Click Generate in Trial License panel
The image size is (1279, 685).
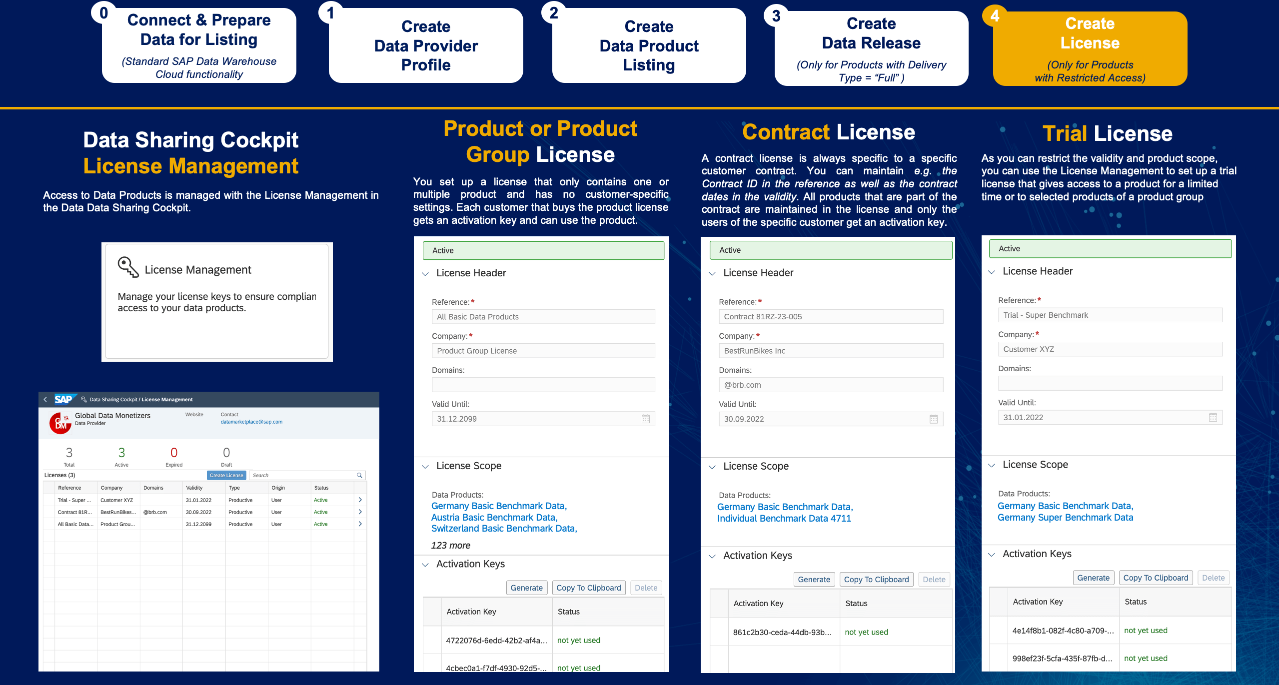point(1093,578)
